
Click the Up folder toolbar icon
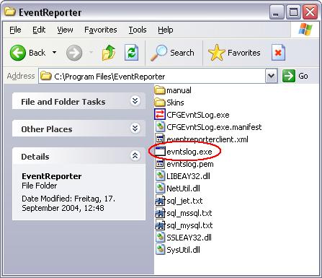(x=109, y=53)
